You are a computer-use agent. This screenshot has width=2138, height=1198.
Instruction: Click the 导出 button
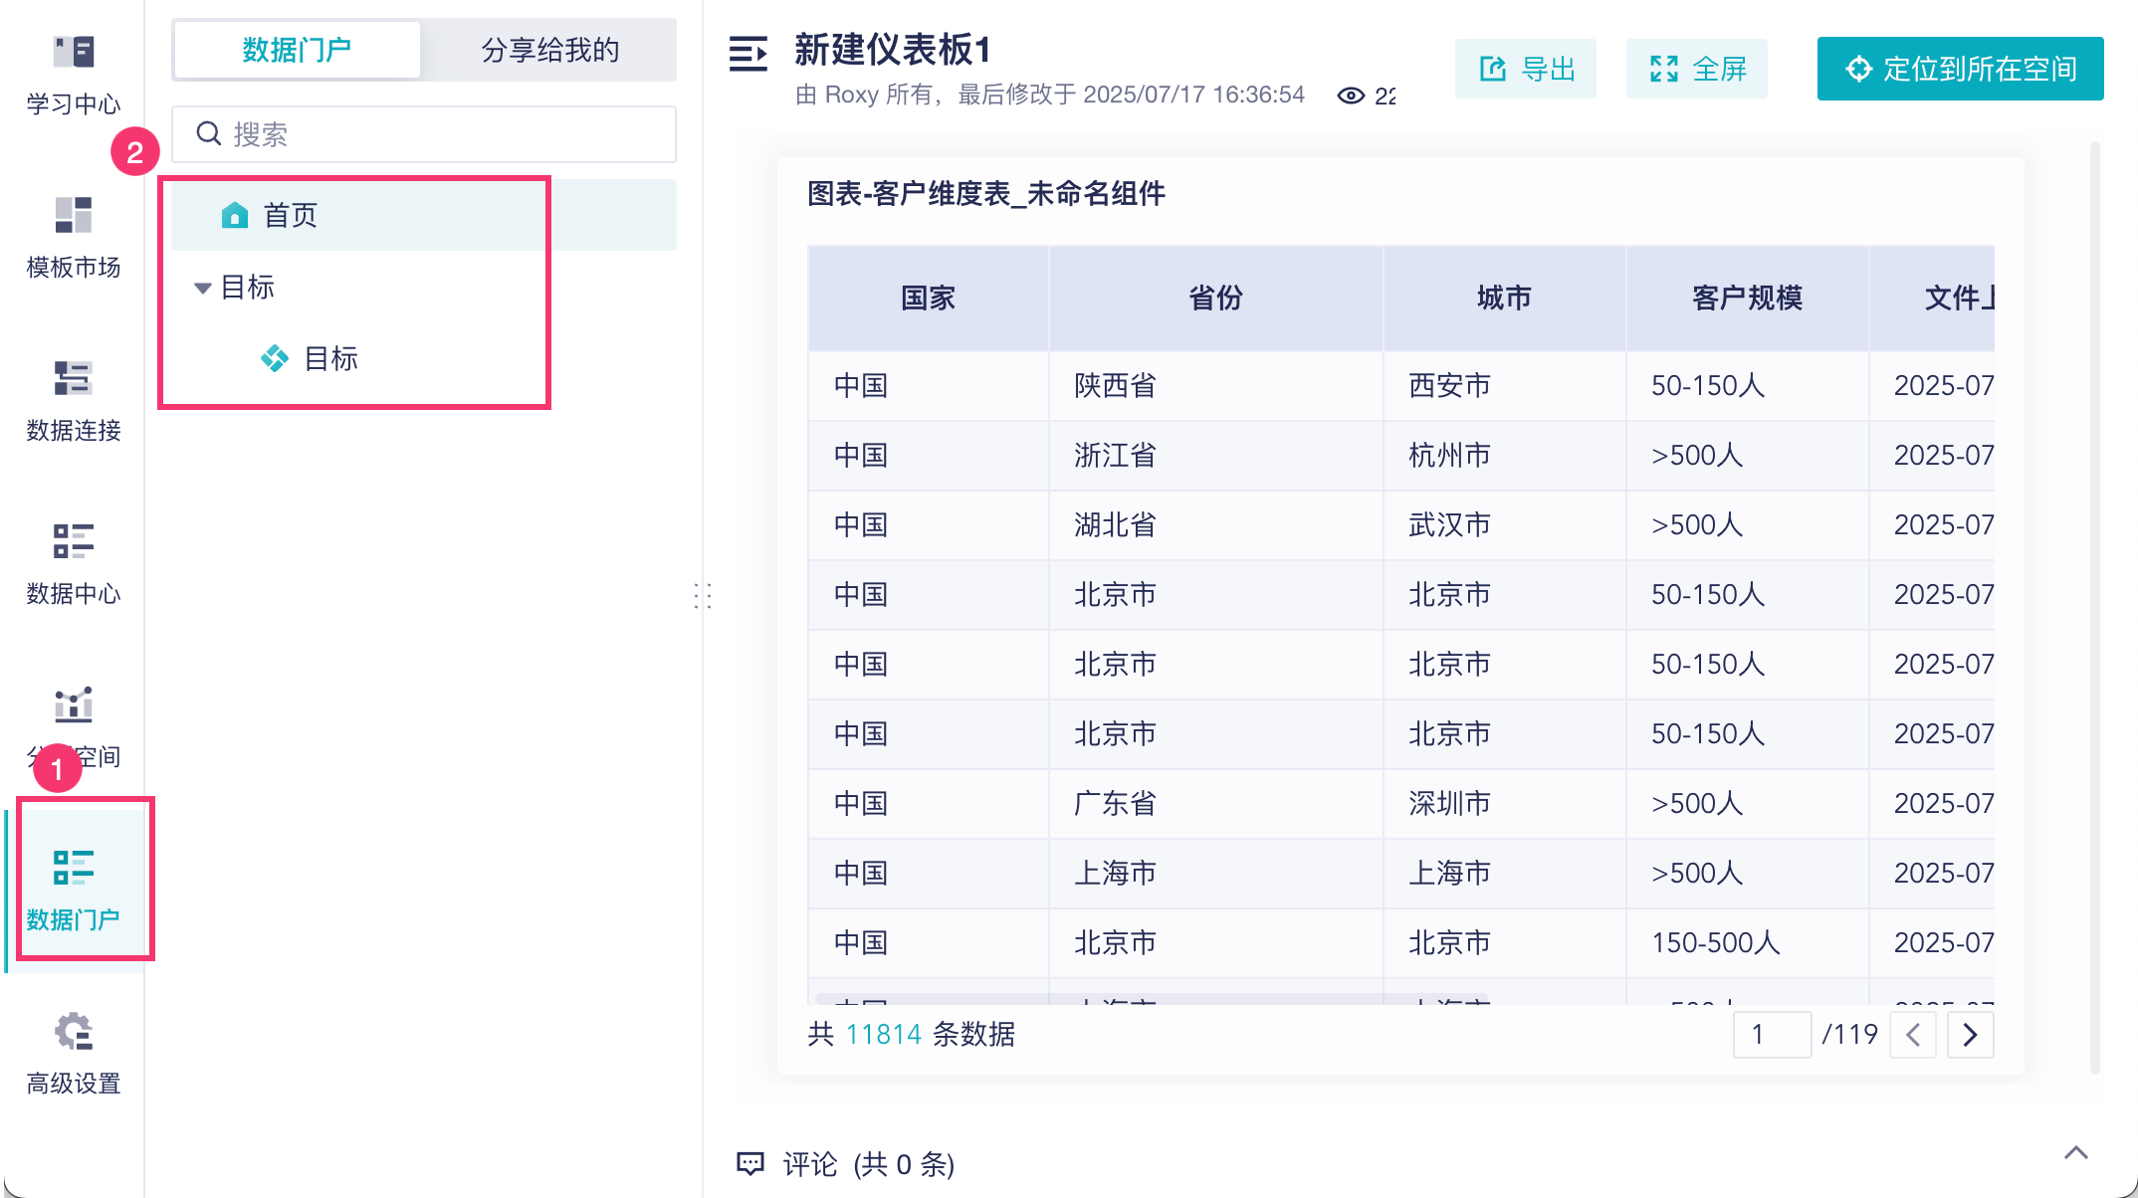1526,69
